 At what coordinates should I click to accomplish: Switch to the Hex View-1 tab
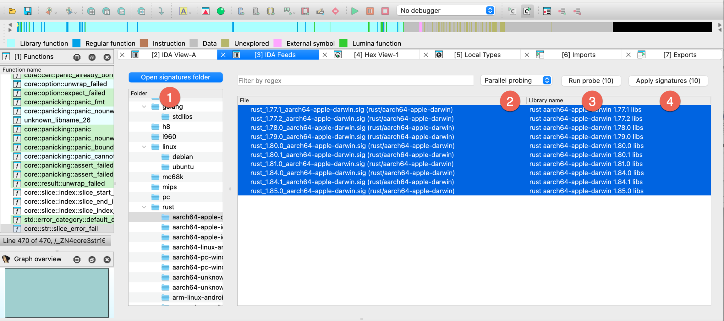376,55
